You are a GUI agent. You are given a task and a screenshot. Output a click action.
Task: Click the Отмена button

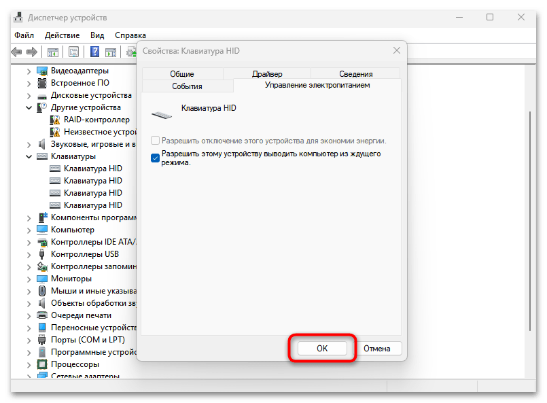(376, 349)
